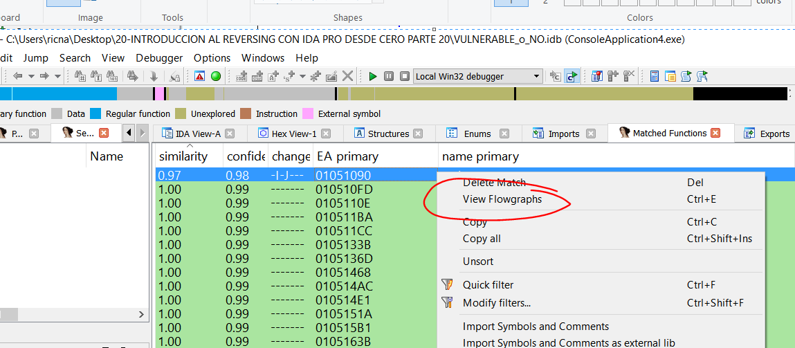Click the calculator icon in toolbar
Screen dimensions: 795x348
coord(654,76)
